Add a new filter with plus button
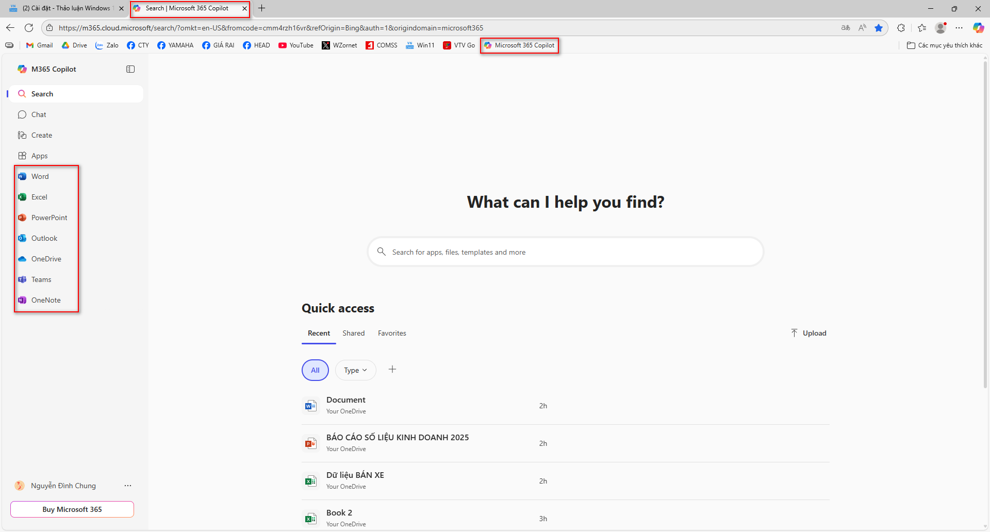This screenshot has height=532, width=990. [x=392, y=369]
